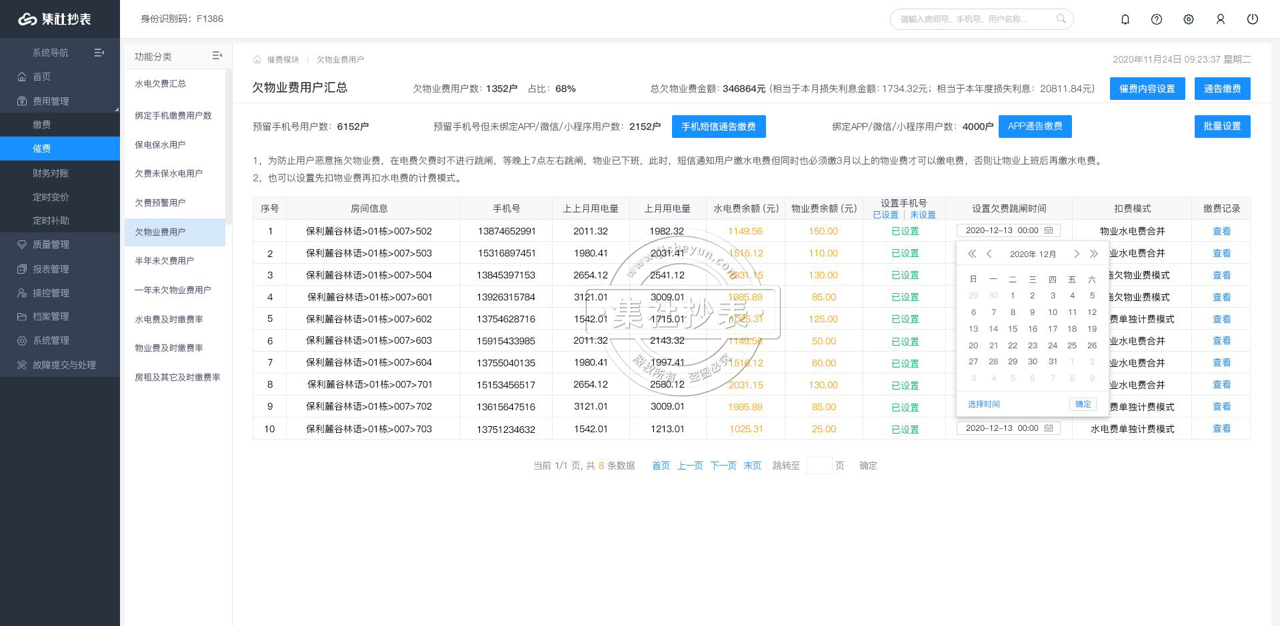Filter by 未设置 phone status
The image size is (1280, 626).
[923, 215]
